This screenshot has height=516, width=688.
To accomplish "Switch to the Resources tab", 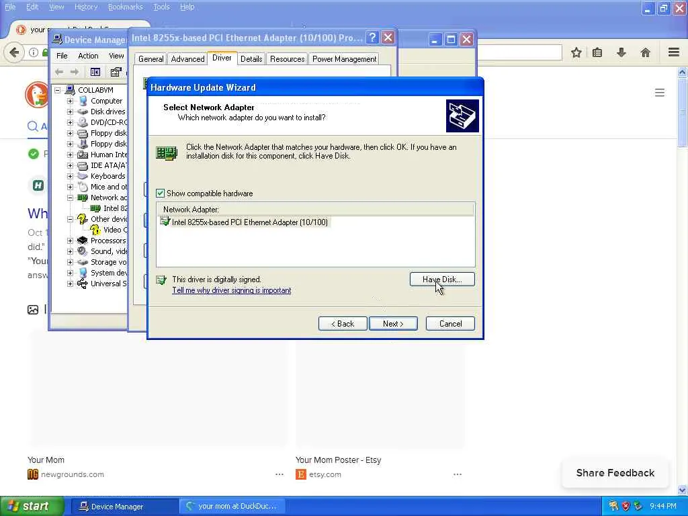I will tap(288, 59).
